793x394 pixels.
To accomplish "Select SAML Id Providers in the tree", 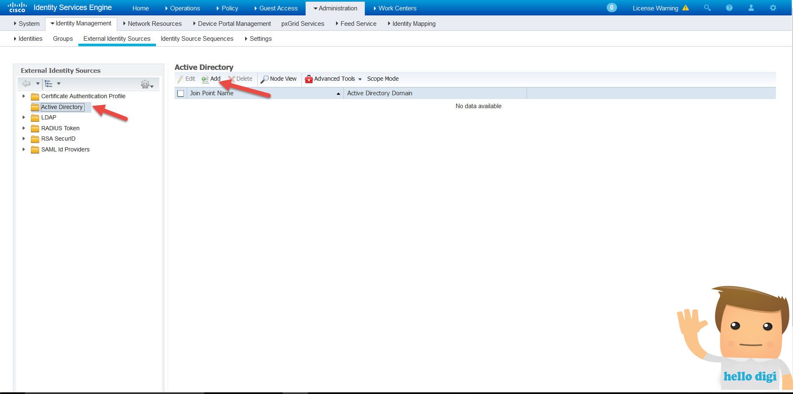I will pos(65,149).
